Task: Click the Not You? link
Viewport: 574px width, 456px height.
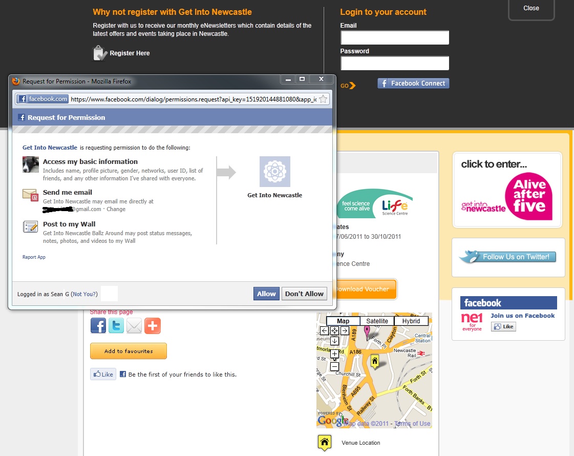Action: coord(84,294)
